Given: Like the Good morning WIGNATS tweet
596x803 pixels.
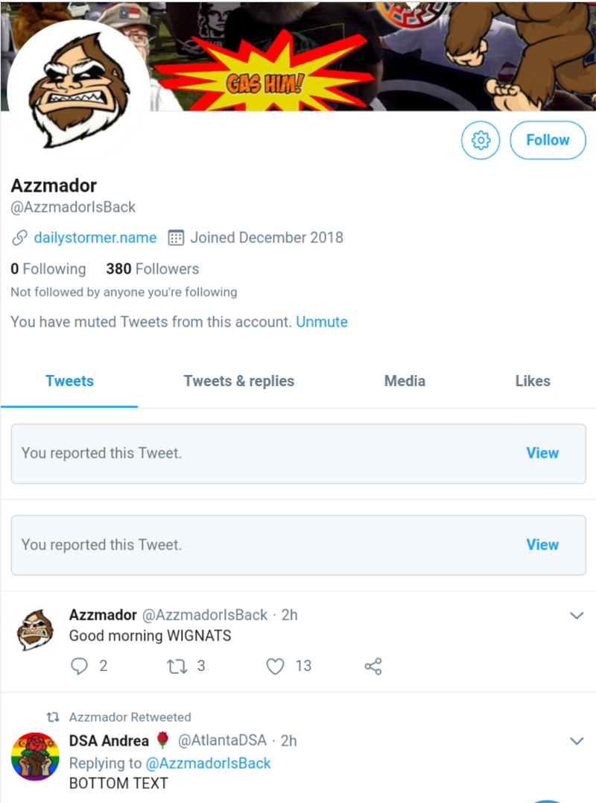Looking at the screenshot, I should coord(276,666).
